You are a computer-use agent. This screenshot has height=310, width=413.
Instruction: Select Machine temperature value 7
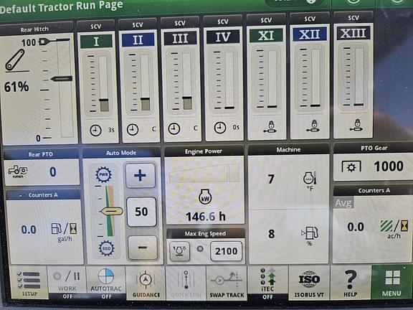pos(271,179)
